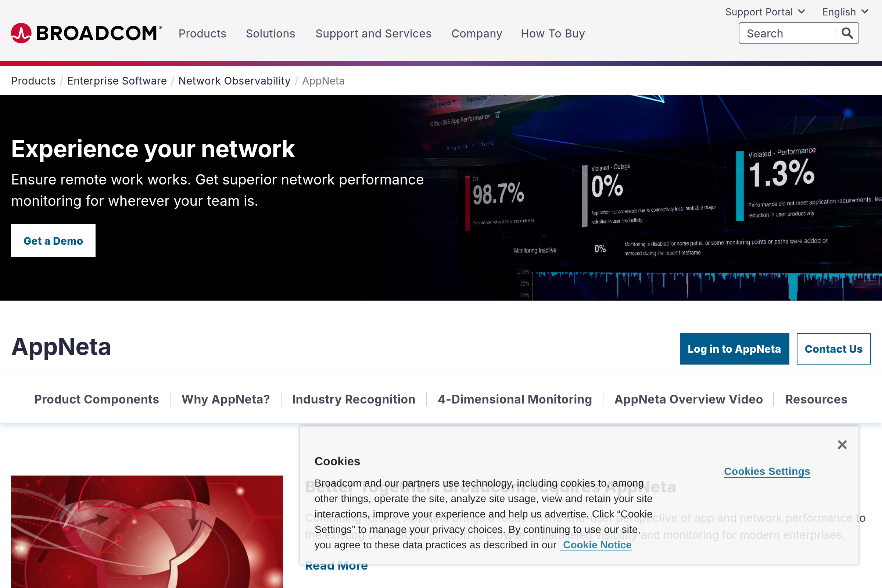The width and height of the screenshot is (882, 588).
Task: Jump to AppNeta Overview Video section
Action: (688, 399)
